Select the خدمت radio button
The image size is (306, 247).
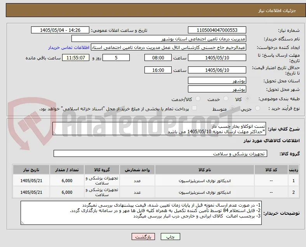226,99
